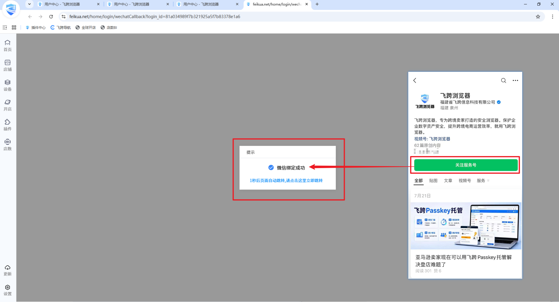Click the blue verified badge beside company name
Image resolution: width=559 pixels, height=302 pixels.
499,102
